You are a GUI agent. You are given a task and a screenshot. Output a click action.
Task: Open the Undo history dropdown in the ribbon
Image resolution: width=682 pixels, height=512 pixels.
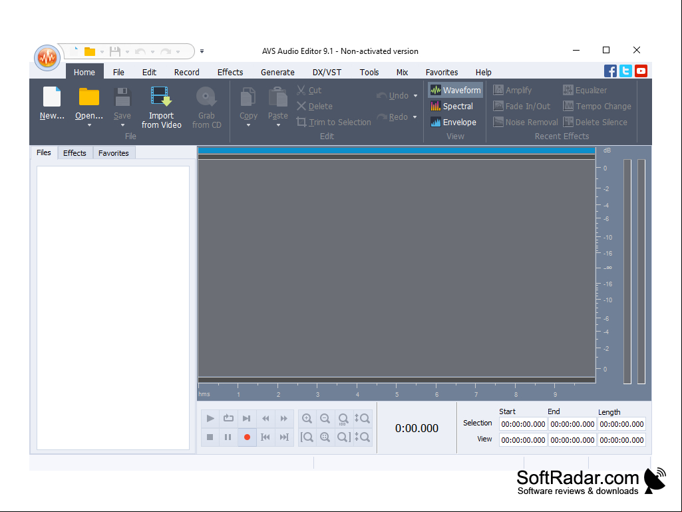coord(415,96)
